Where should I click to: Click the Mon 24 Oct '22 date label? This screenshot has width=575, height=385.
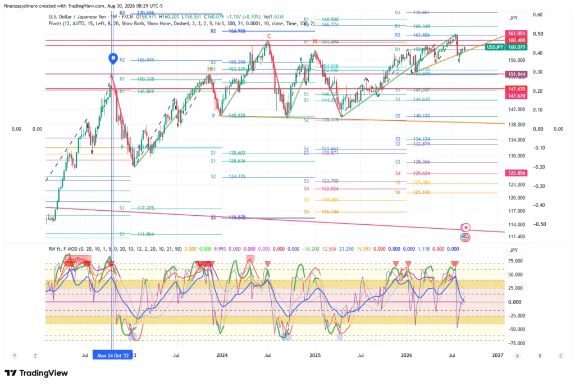tap(113, 355)
